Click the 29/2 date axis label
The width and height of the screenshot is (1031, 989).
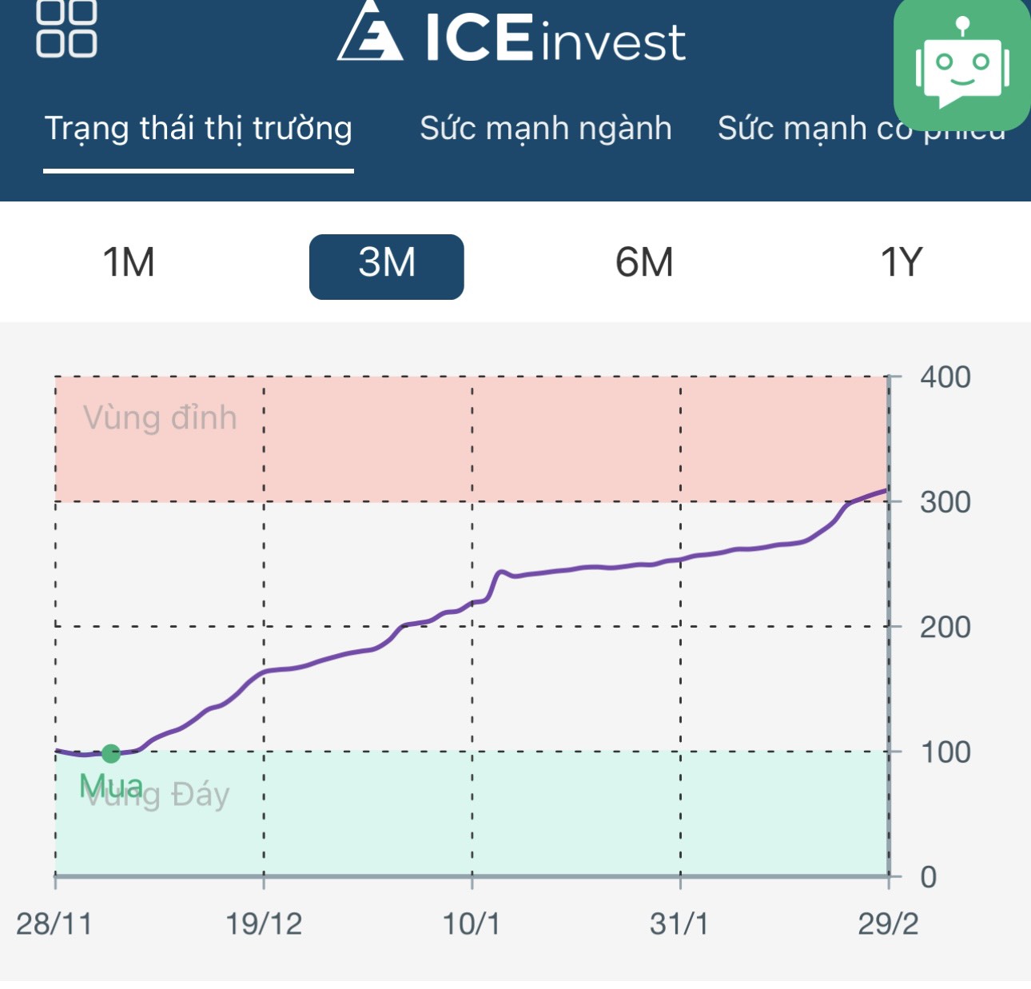(888, 924)
